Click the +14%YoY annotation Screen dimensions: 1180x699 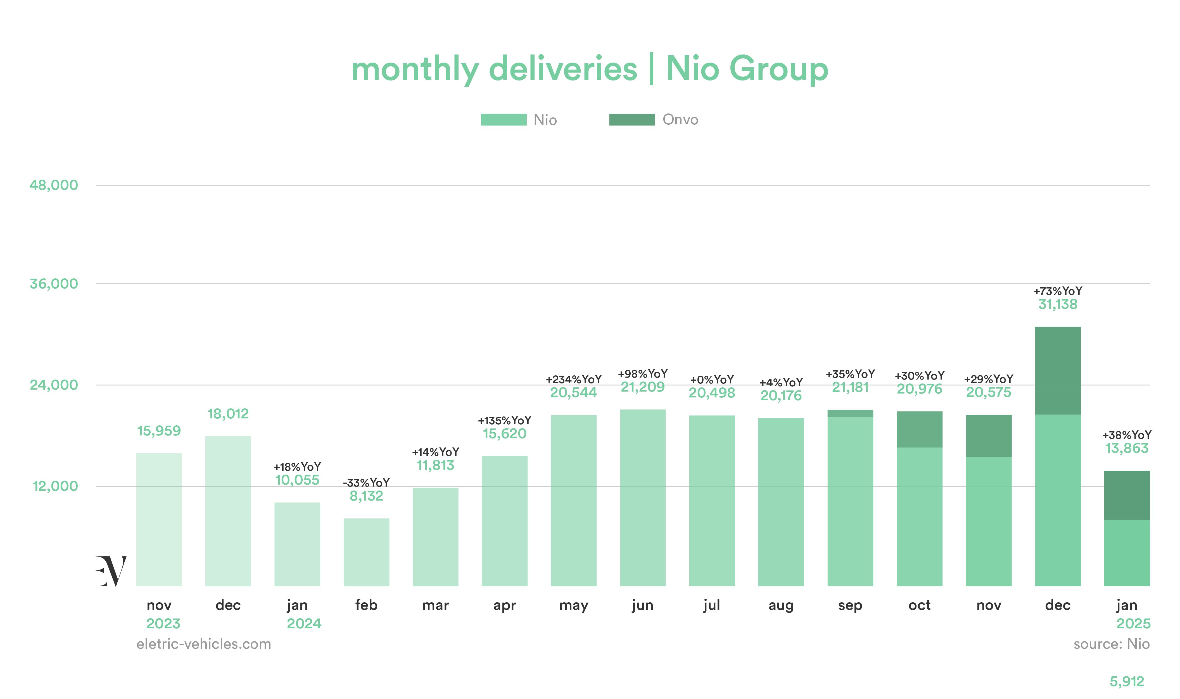click(x=436, y=452)
